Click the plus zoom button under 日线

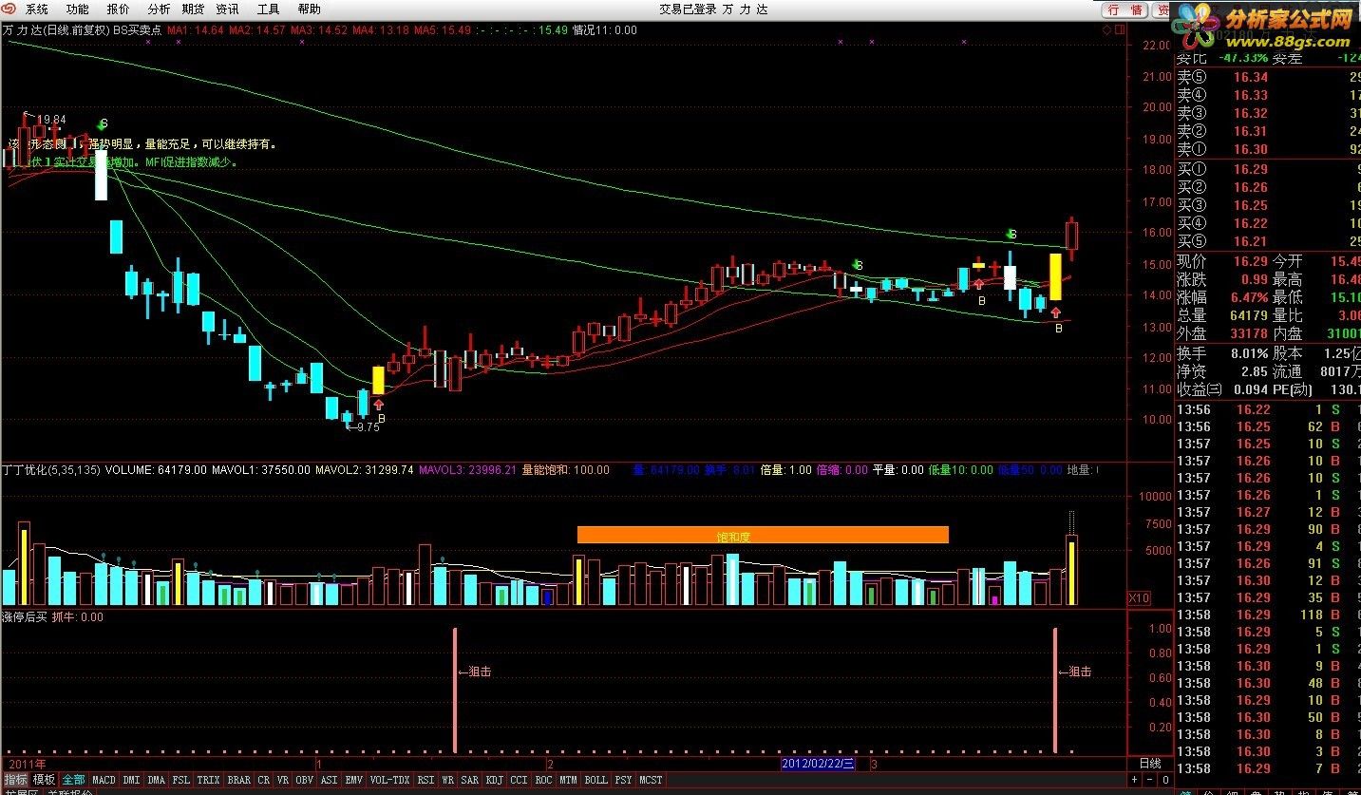tap(1136, 779)
